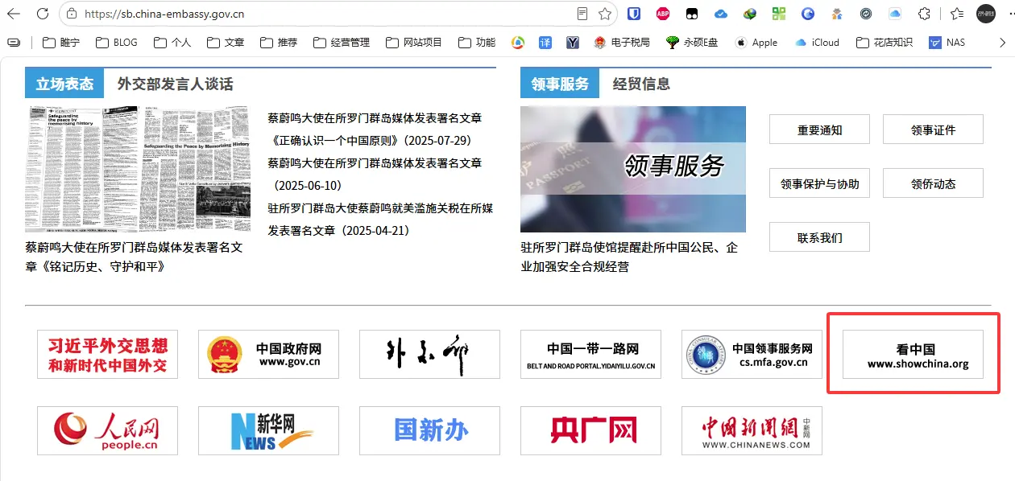
Task: Expand the 个人 bookmark folder
Action: coord(172,42)
